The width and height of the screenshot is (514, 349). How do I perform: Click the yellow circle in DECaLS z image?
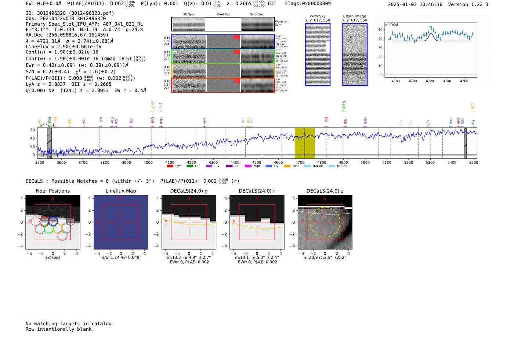coord(325,222)
